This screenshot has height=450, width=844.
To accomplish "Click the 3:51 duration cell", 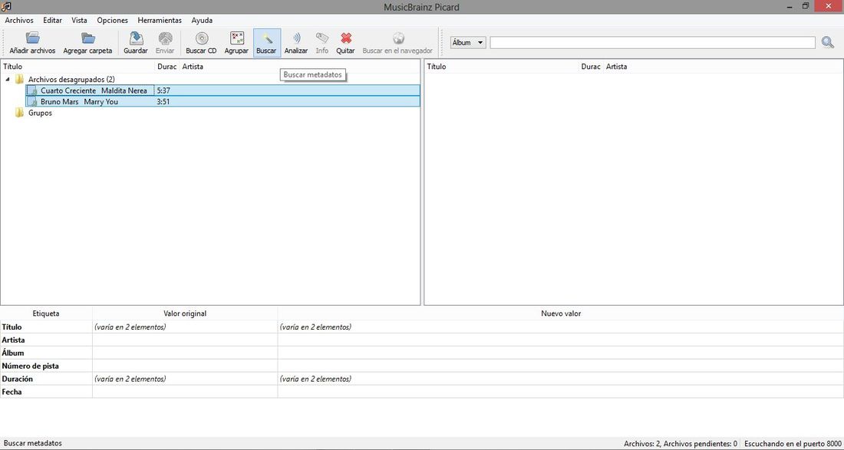I will click(x=163, y=102).
